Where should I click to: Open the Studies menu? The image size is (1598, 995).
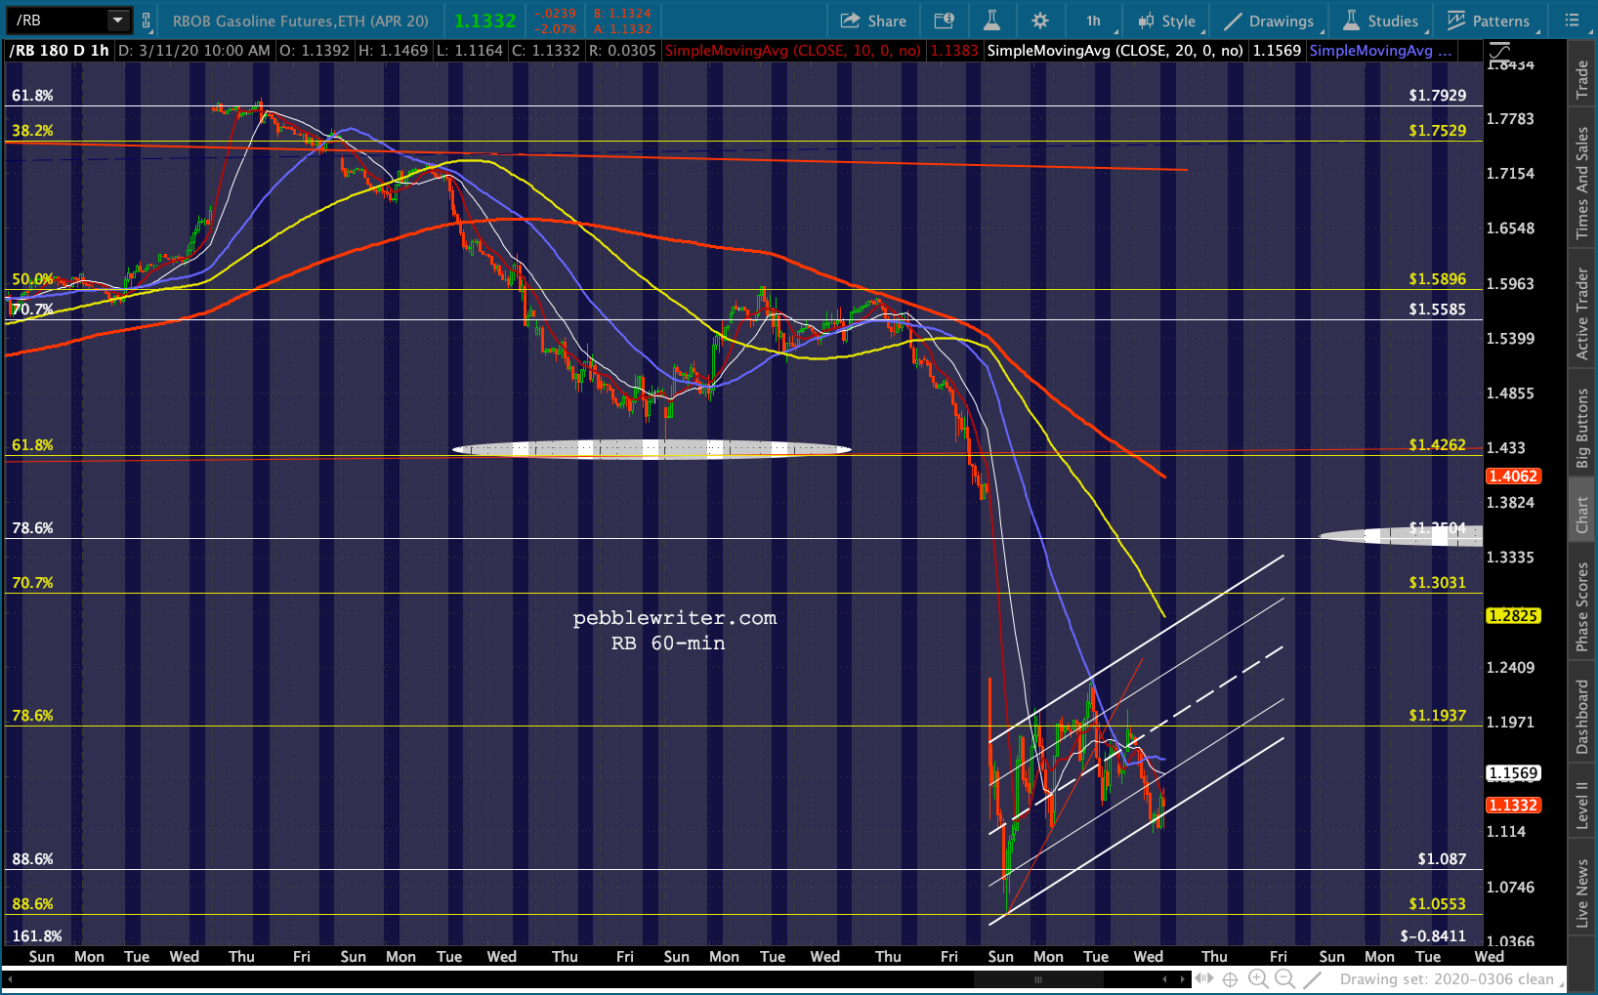tap(1381, 21)
